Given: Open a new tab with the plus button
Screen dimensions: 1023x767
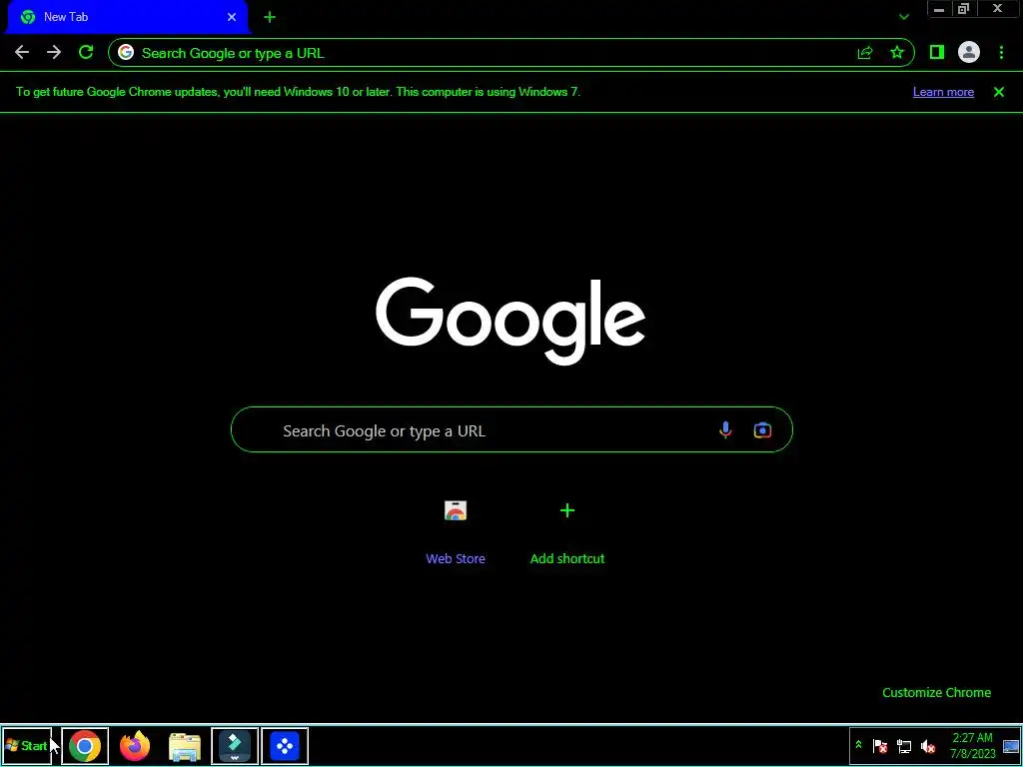Looking at the screenshot, I should 270,18.
